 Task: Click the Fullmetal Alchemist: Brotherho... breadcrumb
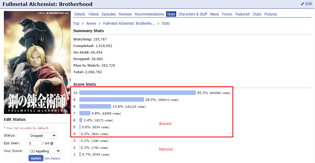point(129,23)
